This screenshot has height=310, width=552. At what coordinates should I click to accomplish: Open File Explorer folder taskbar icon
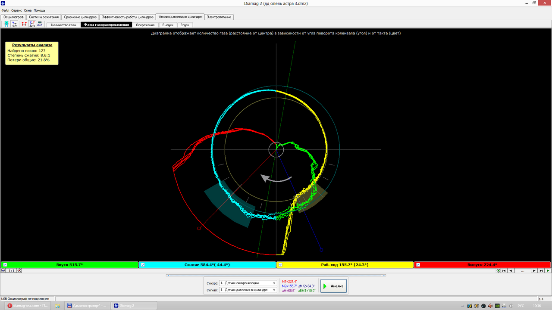[x=57, y=306]
